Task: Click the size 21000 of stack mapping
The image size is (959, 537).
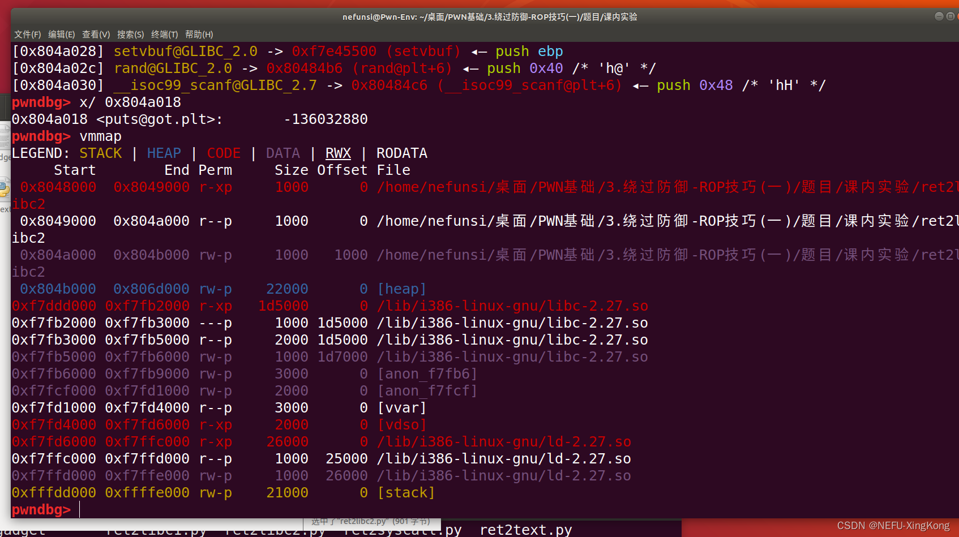Action: click(287, 493)
